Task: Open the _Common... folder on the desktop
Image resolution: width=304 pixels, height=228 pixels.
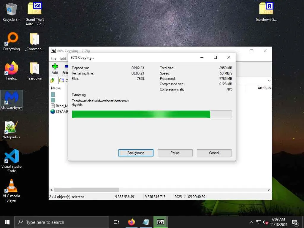Action: tap(34, 42)
